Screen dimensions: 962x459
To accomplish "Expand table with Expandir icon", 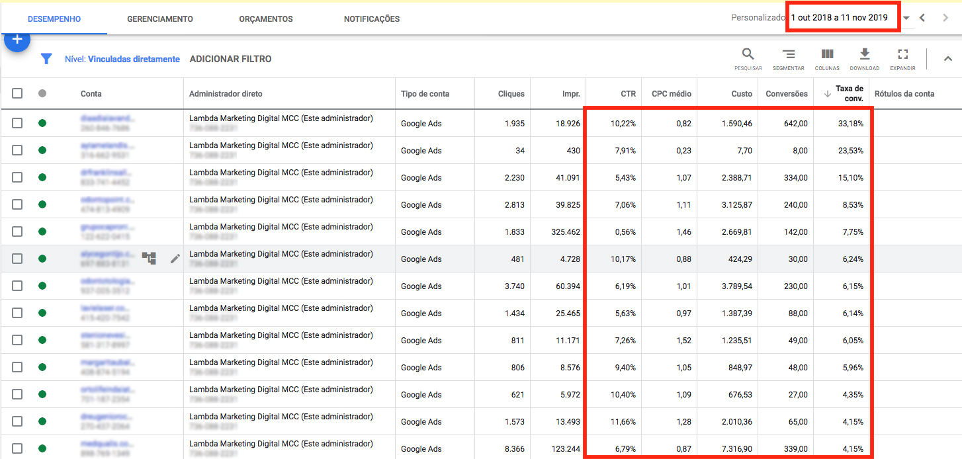I will [902, 59].
